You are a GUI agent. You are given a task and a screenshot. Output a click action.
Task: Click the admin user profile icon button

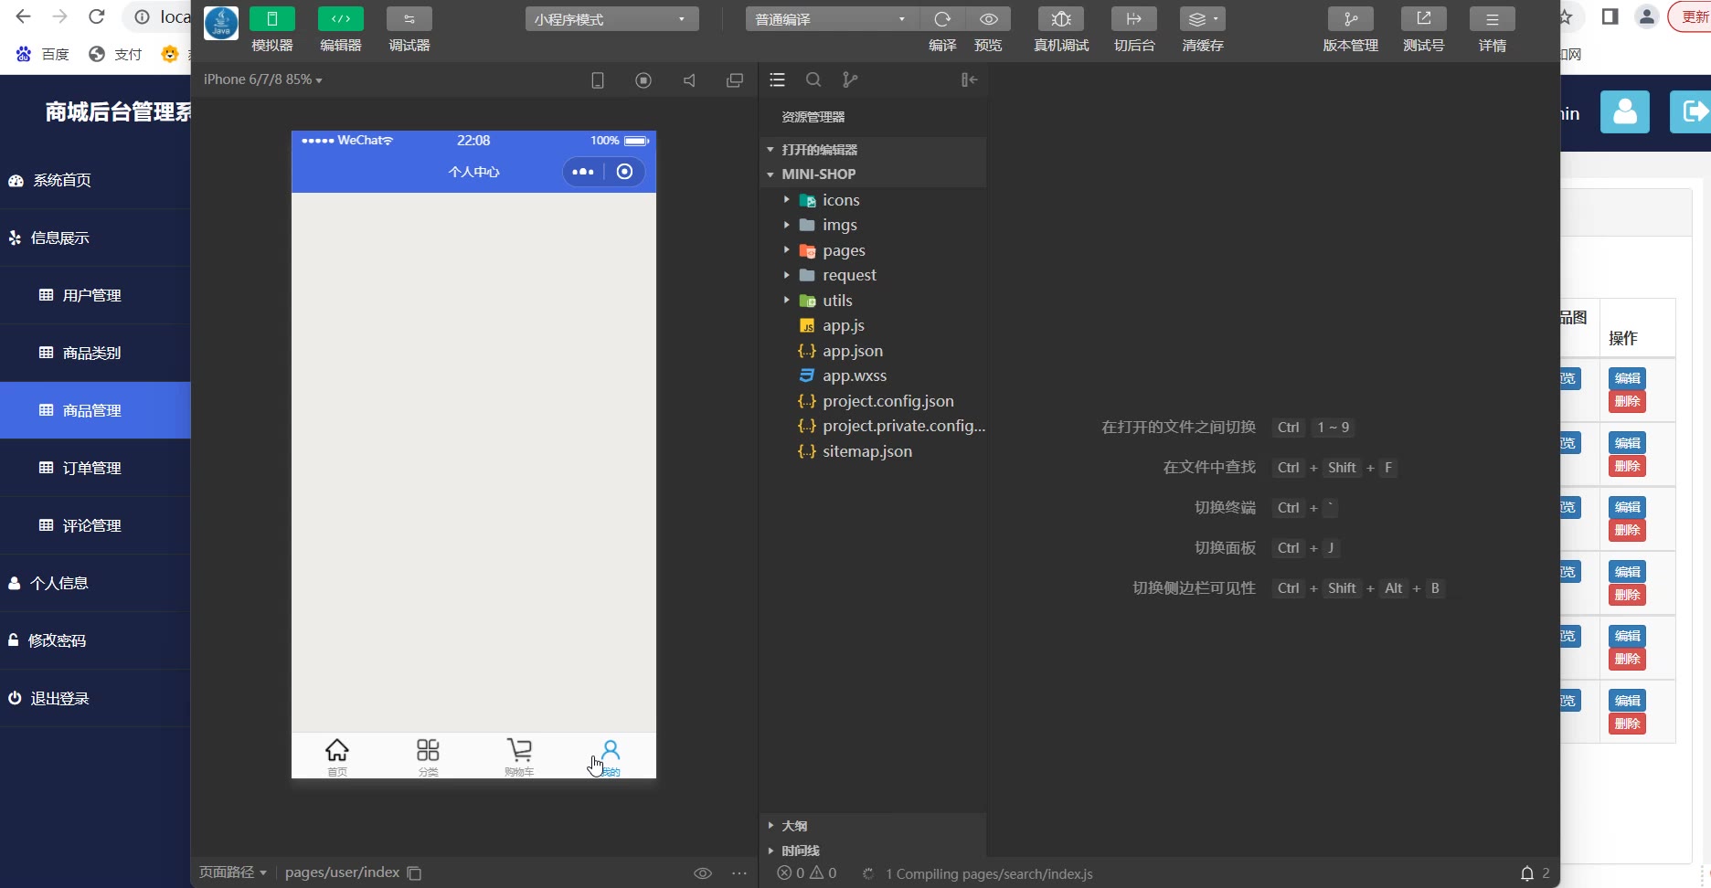1625,111
